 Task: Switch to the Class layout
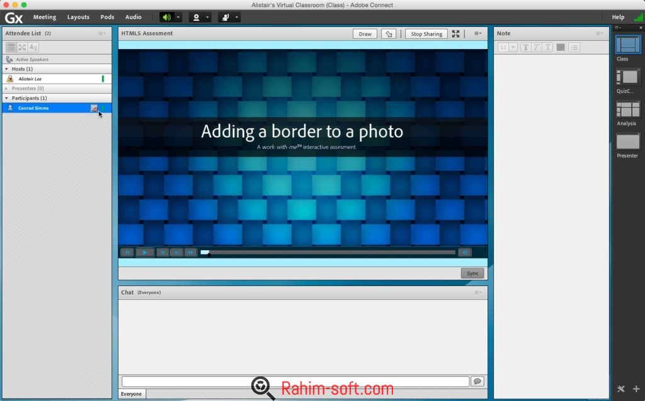(628, 45)
